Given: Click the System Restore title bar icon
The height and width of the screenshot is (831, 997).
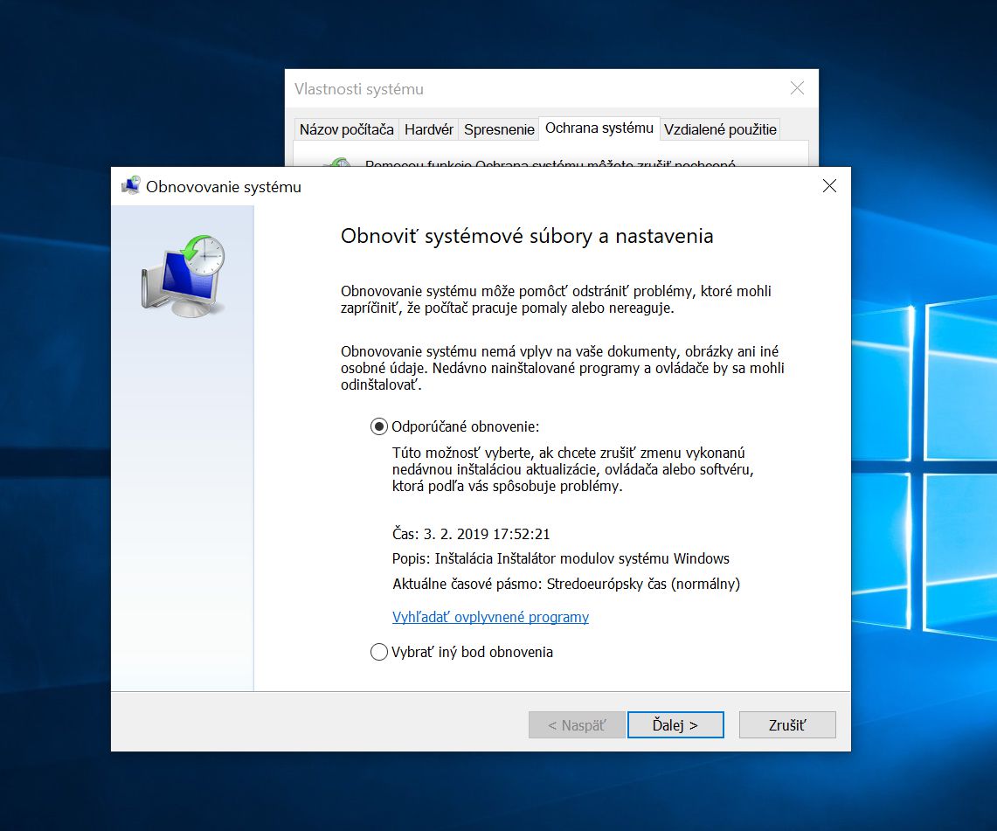Looking at the screenshot, I should pos(130,185).
